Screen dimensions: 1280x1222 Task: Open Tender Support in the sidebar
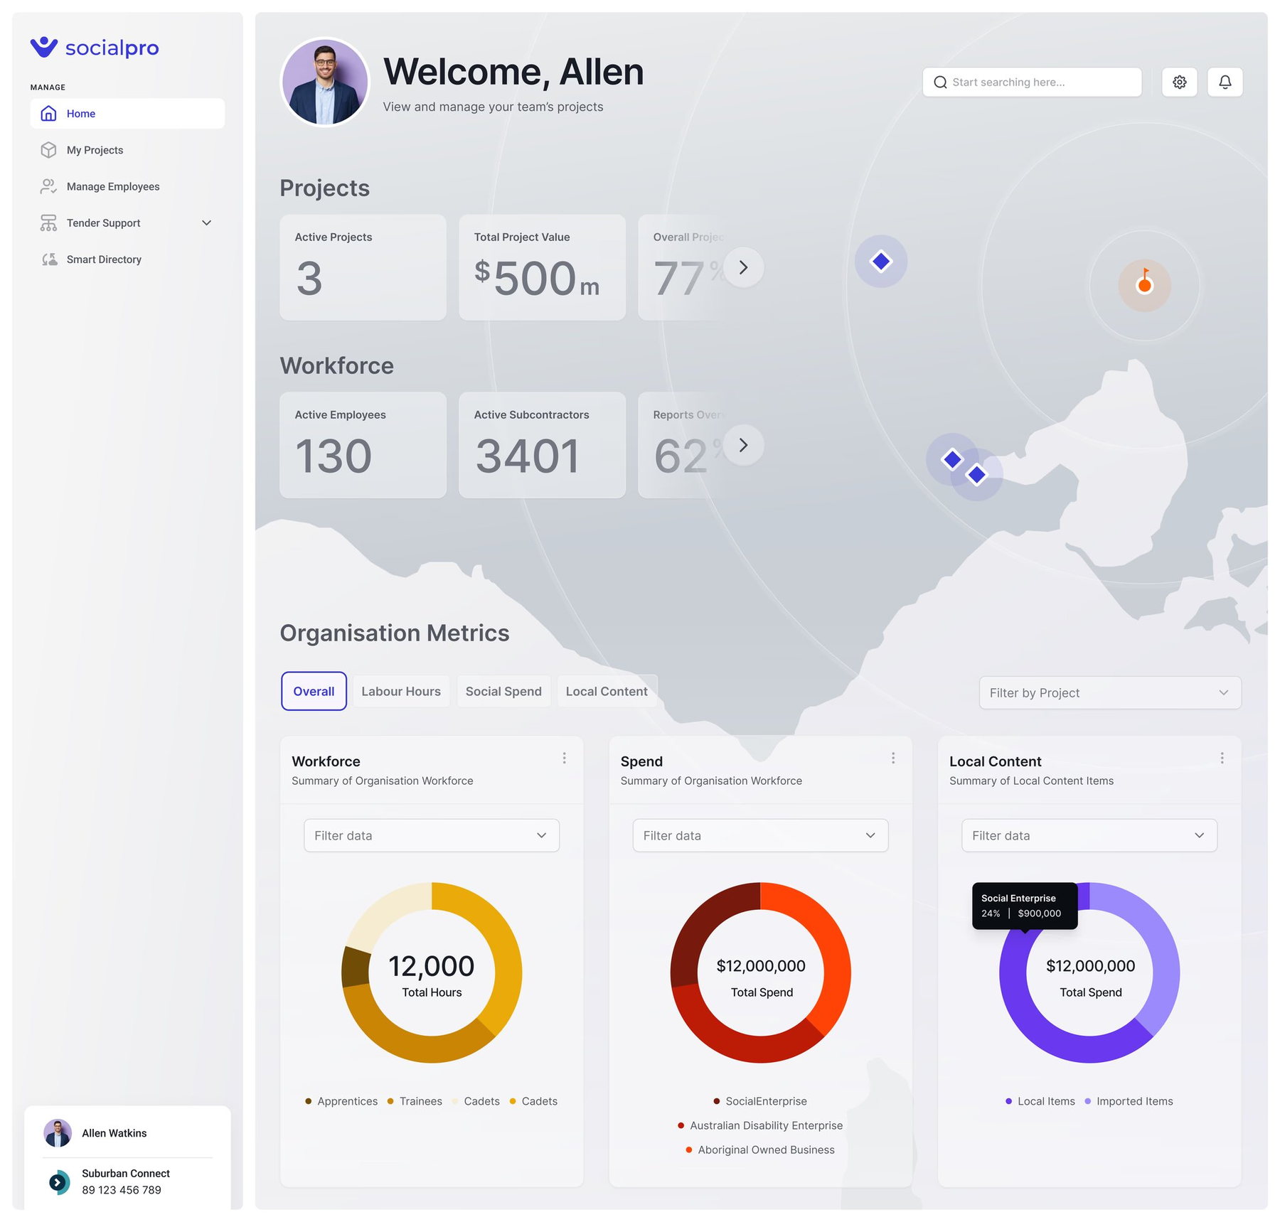(x=128, y=223)
